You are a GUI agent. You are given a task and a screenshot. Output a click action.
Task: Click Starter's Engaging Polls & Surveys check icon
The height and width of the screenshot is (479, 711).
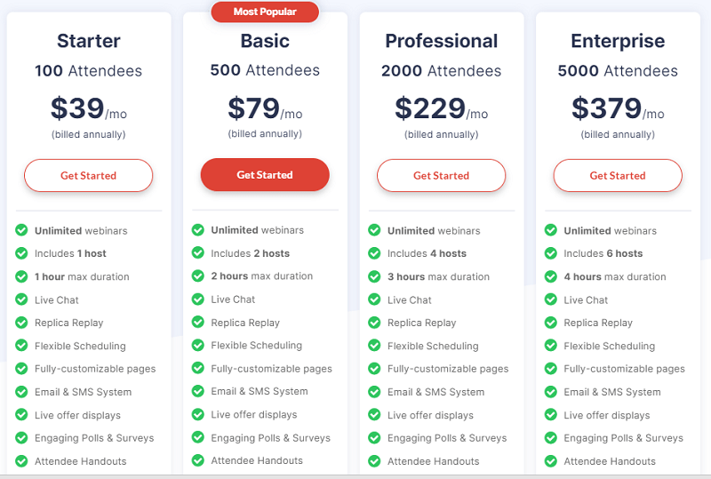pyautogui.click(x=21, y=438)
